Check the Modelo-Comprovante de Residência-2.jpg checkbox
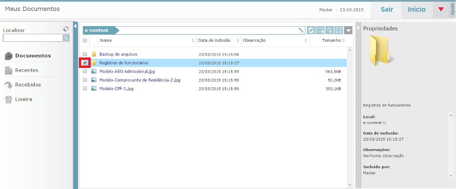This screenshot has height=189, width=456. click(85, 80)
